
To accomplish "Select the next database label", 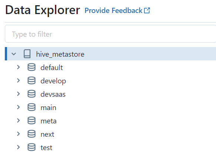I will (x=48, y=134).
